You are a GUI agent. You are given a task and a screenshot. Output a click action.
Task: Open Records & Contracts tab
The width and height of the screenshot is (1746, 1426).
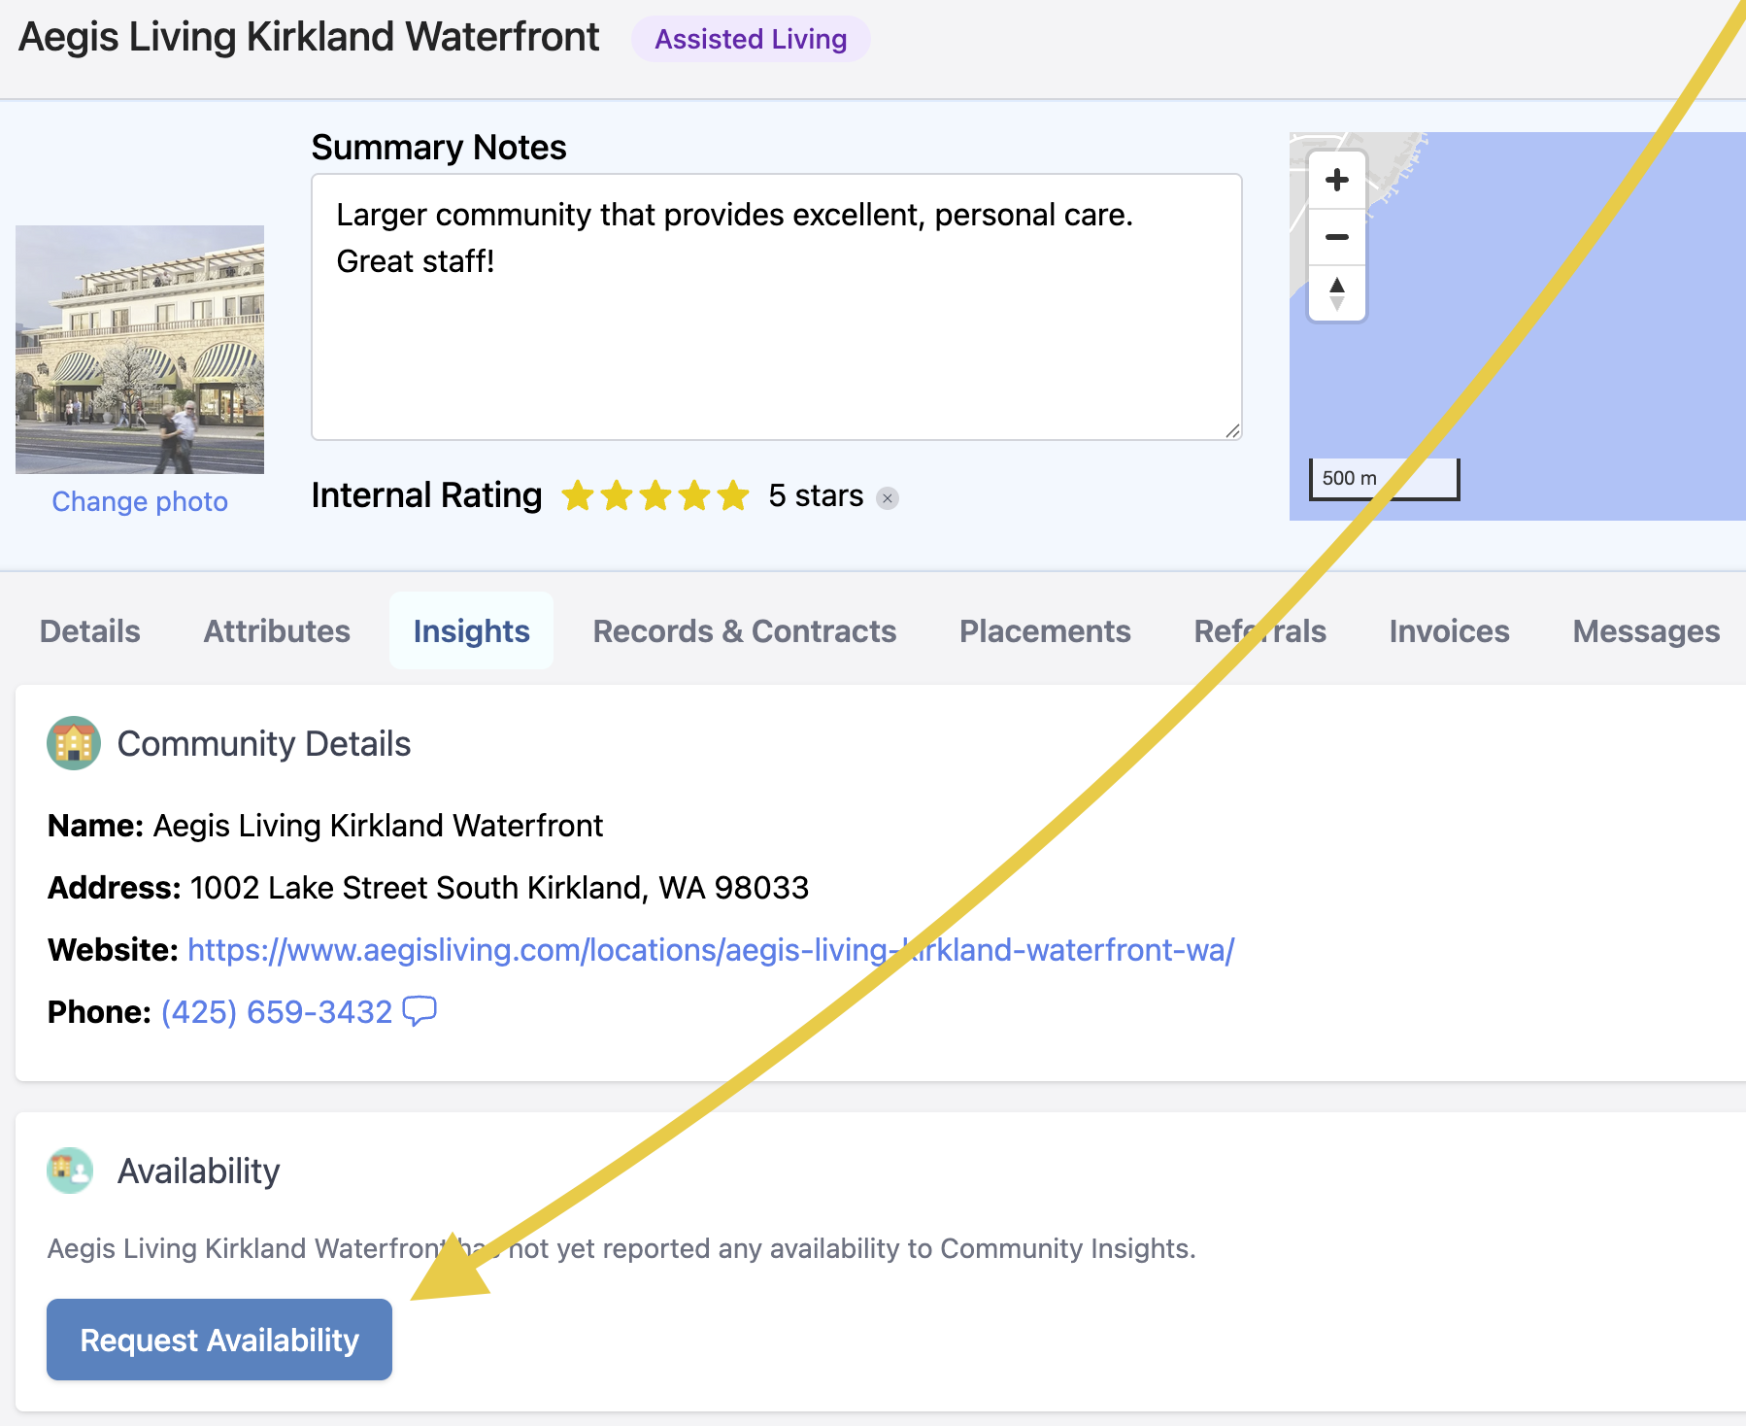745,631
